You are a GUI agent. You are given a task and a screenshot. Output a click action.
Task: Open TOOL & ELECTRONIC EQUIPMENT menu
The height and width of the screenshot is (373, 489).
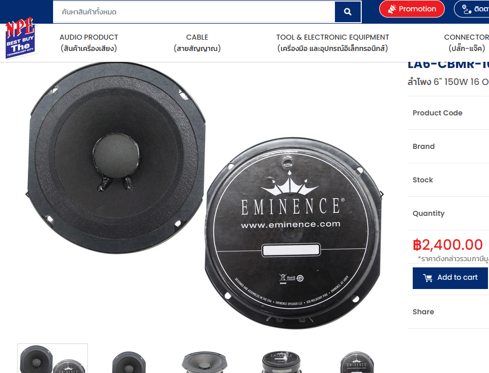[332, 43]
